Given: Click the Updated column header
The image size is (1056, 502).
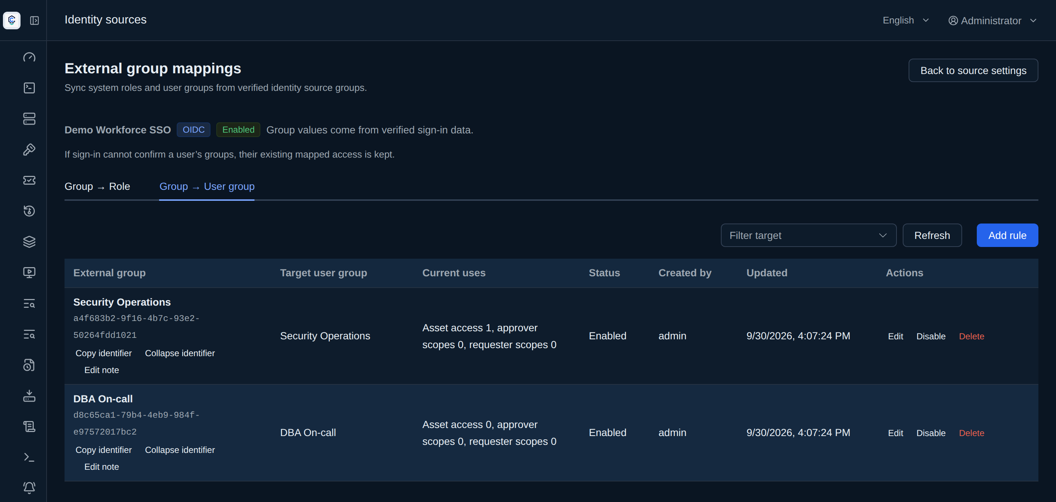Looking at the screenshot, I should tap(767, 273).
